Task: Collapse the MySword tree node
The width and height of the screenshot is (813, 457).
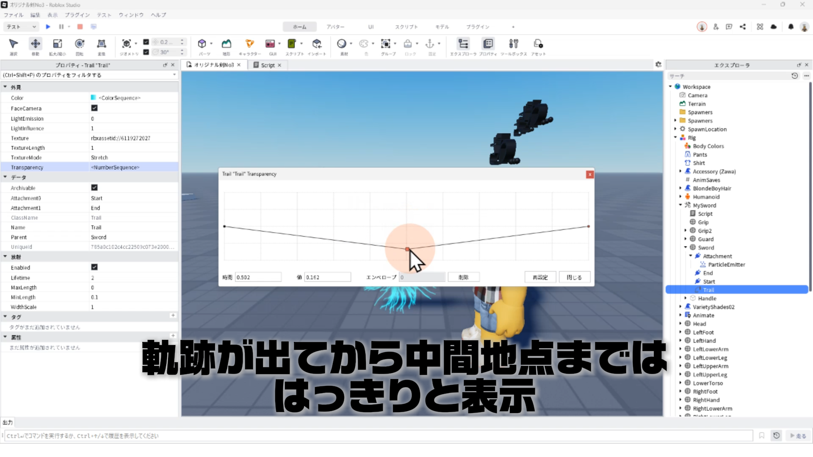Action: [x=680, y=205]
